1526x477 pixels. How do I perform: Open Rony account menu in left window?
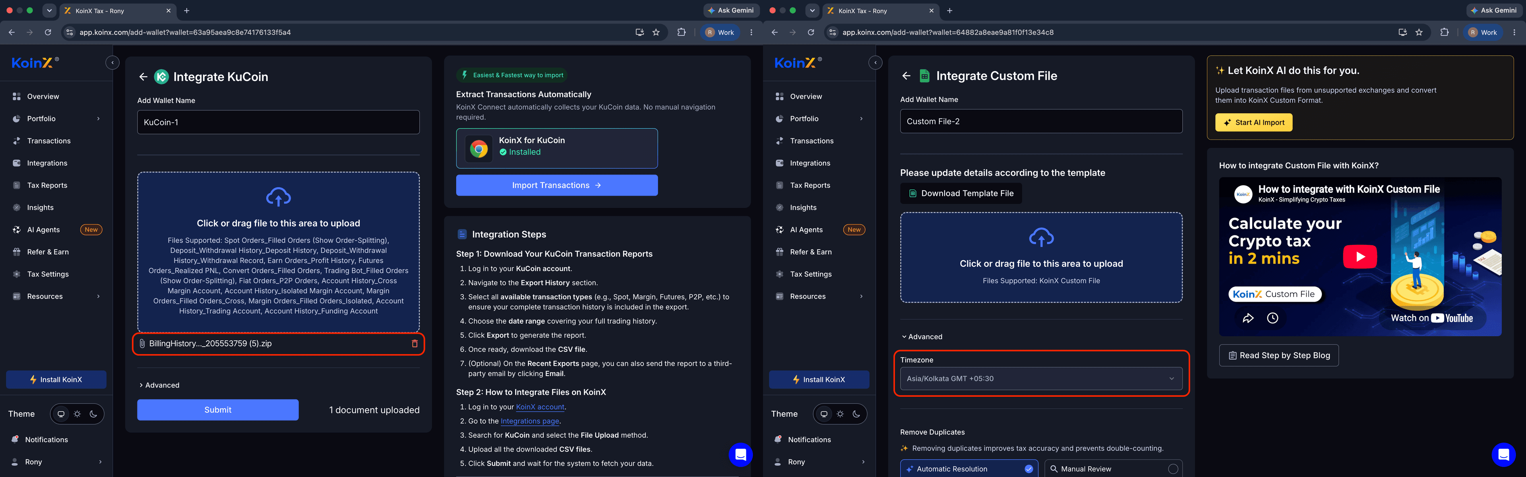click(56, 462)
